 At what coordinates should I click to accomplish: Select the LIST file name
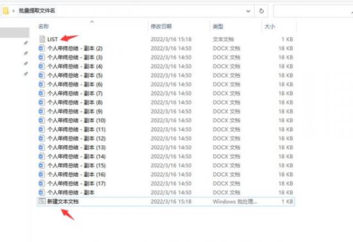(x=53, y=39)
